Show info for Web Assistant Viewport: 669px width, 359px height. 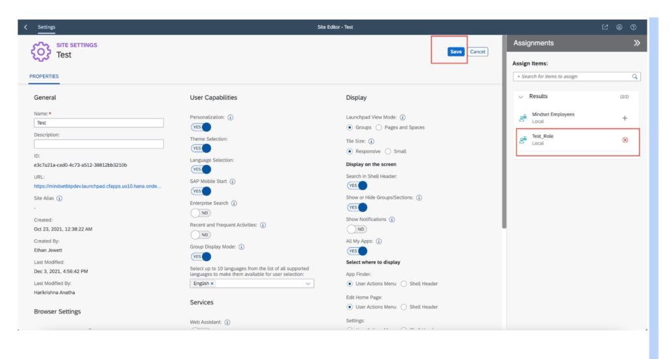(x=227, y=322)
